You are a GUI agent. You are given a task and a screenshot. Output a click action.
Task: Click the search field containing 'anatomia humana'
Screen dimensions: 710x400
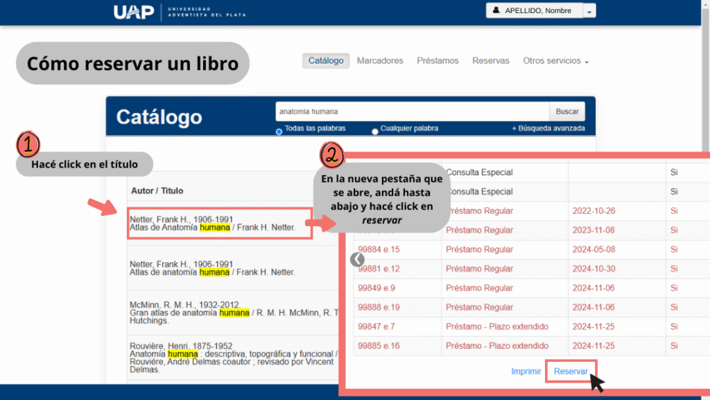pos(412,111)
